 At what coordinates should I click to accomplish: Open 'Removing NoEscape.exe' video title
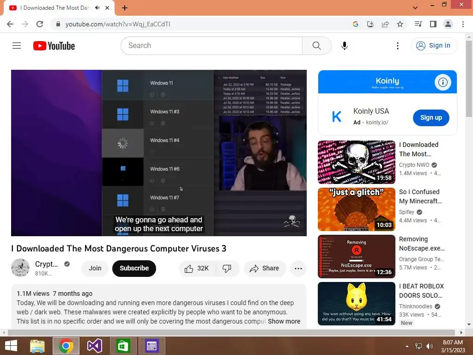pos(422,244)
